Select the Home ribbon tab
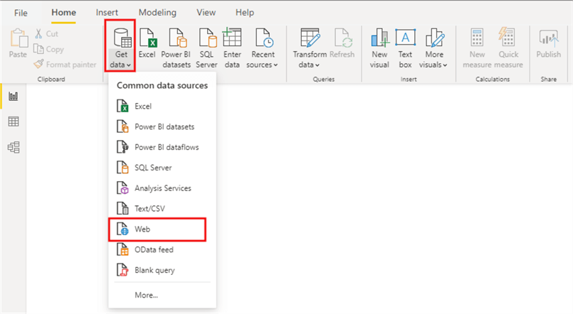Screen dimensions: 573x314 tap(63, 13)
